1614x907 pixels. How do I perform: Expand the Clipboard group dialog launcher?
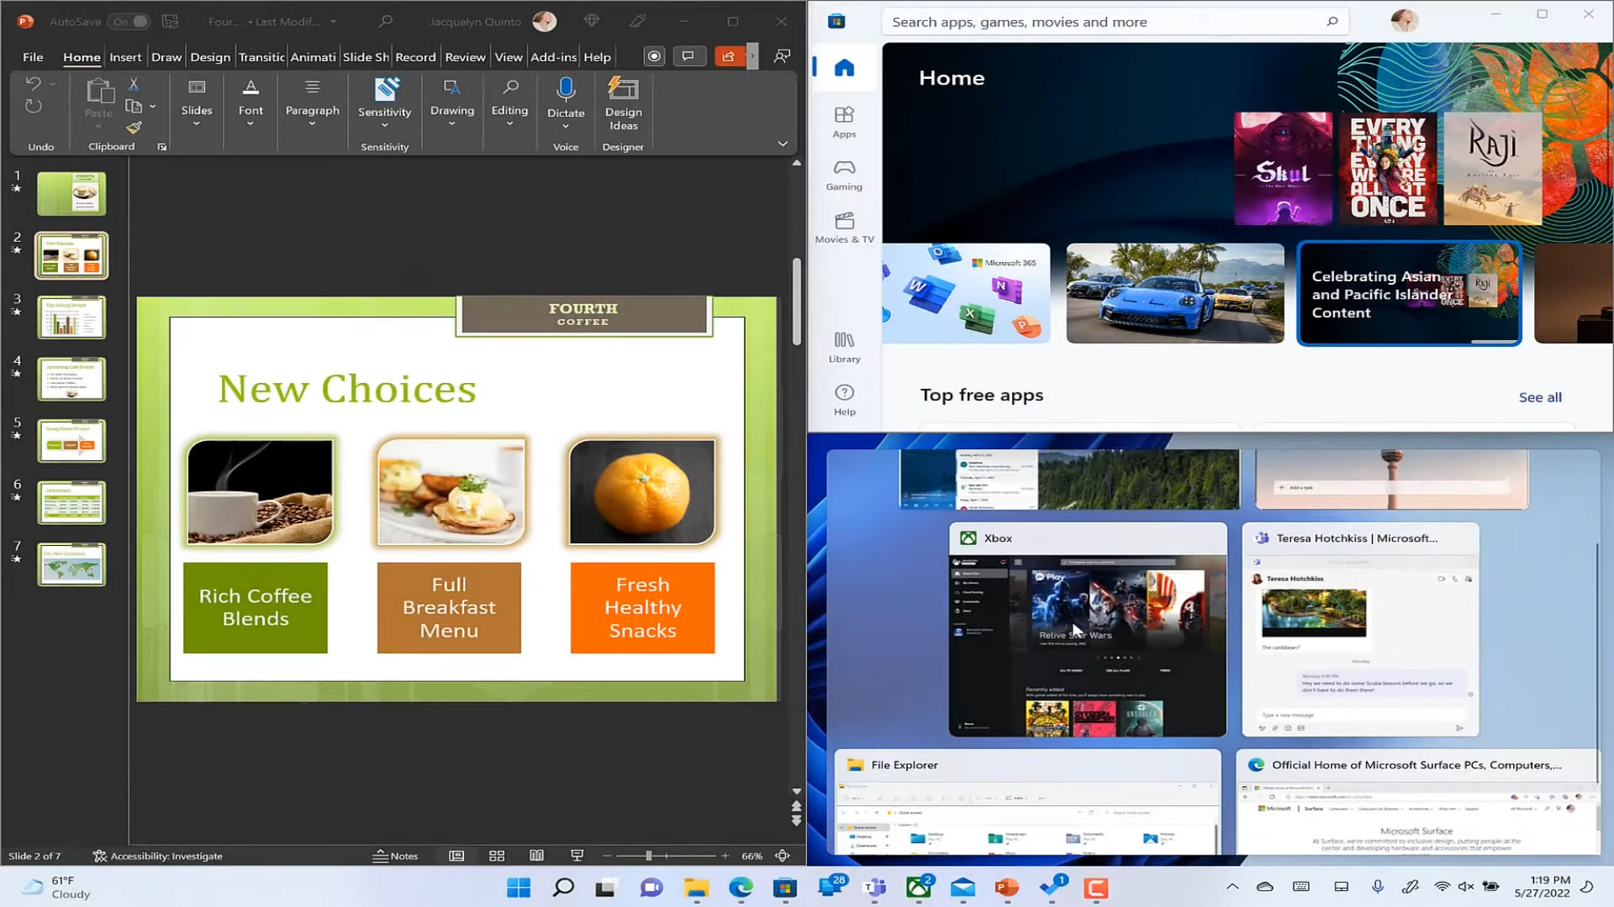tap(162, 146)
